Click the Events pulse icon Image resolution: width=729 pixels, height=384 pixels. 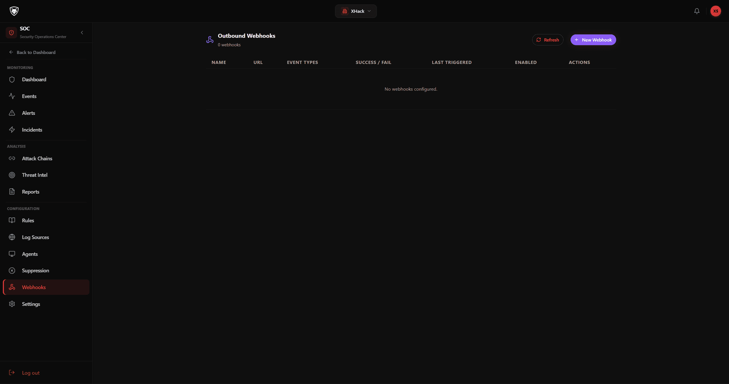coord(12,96)
